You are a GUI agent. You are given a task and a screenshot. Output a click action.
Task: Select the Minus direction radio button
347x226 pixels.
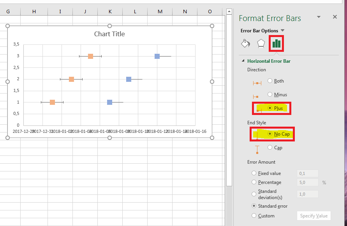point(270,94)
